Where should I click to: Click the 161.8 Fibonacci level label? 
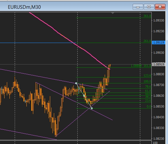tap(147, 65)
